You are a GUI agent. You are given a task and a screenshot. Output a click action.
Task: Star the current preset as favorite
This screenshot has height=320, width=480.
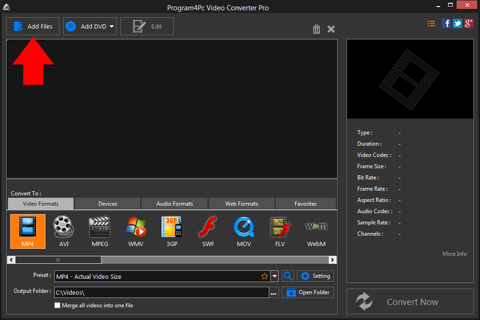click(265, 276)
